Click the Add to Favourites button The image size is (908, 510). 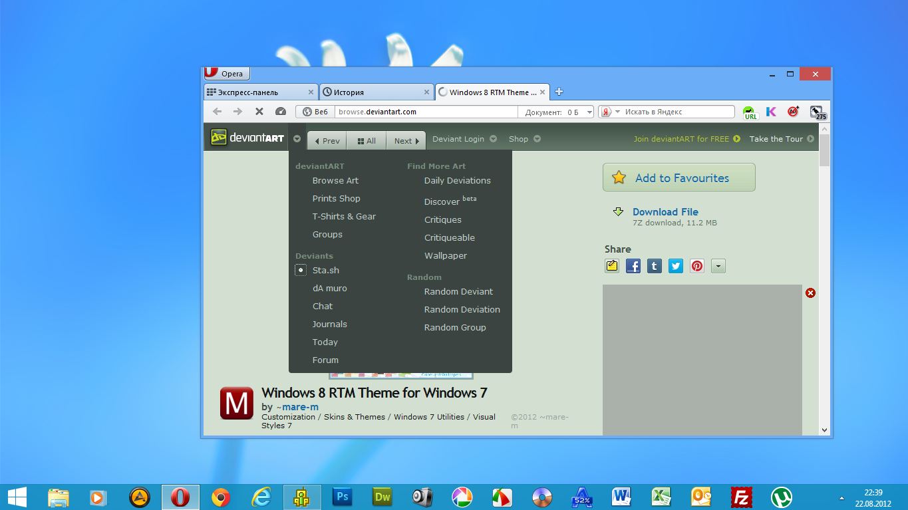tap(679, 178)
